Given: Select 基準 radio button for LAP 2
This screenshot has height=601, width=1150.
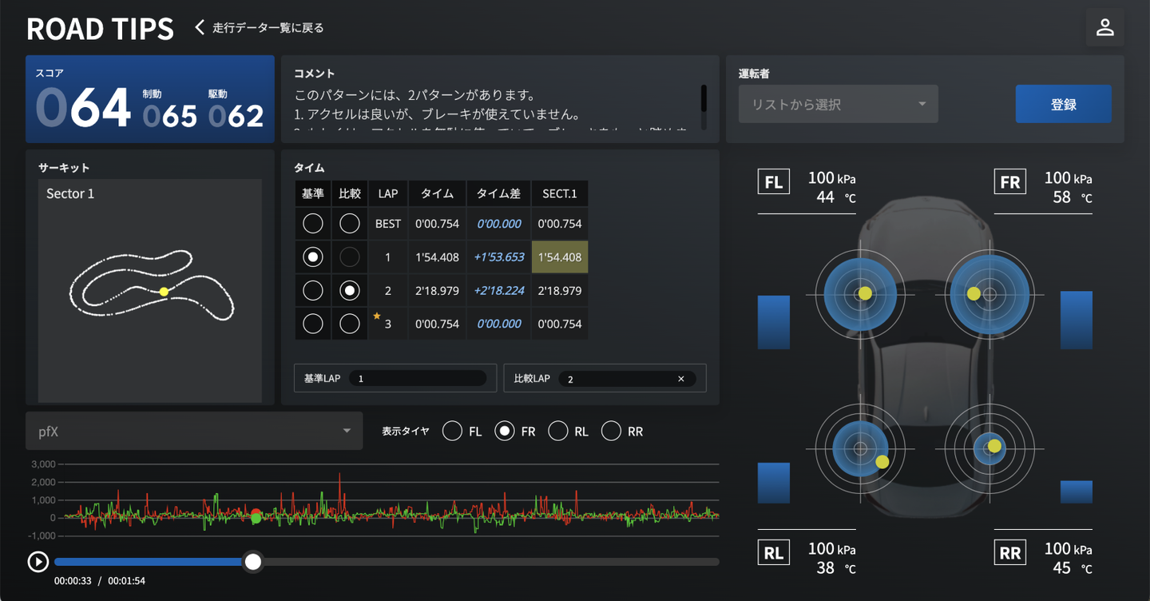Looking at the screenshot, I should click(x=313, y=291).
